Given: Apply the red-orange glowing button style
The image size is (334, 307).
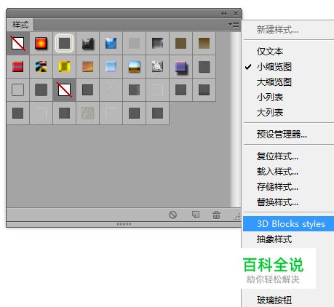Looking at the screenshot, I should coord(41,43).
